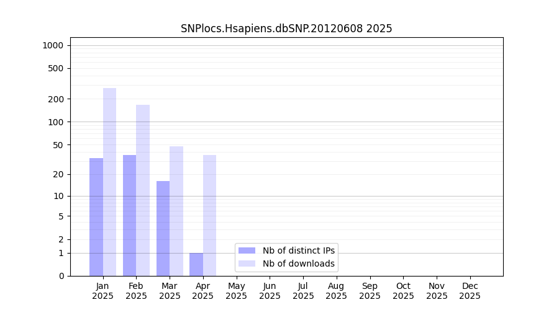Select the Apr 2025 distinct IPs bar
This screenshot has height=310, width=559.
(x=196, y=264)
